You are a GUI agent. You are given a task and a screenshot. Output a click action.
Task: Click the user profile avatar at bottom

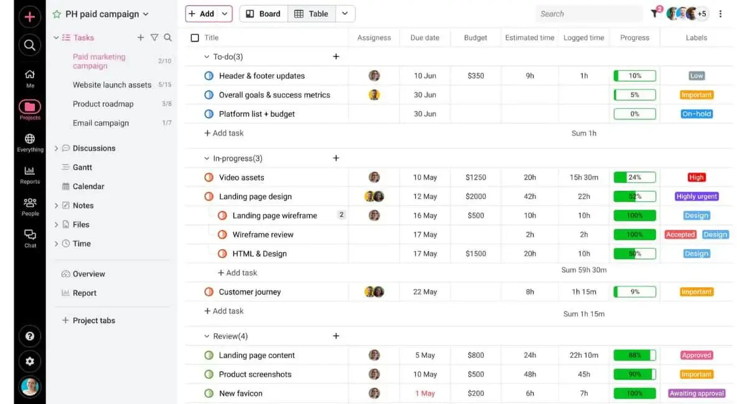click(x=29, y=387)
